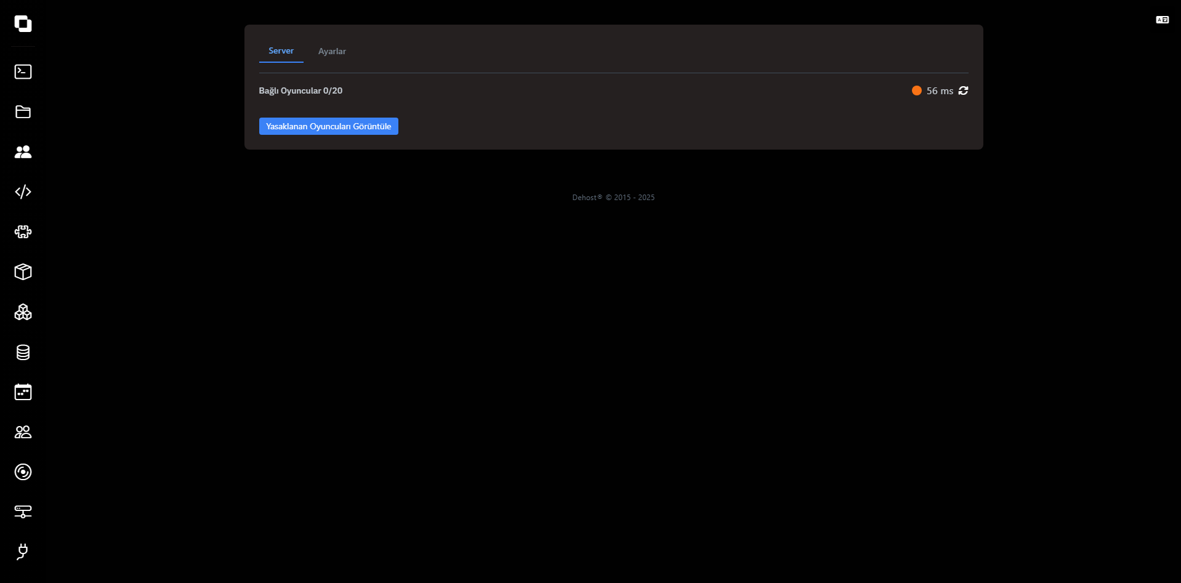Click the orange ping status dot
Viewport: 1181px width, 583px height.
[x=917, y=90]
